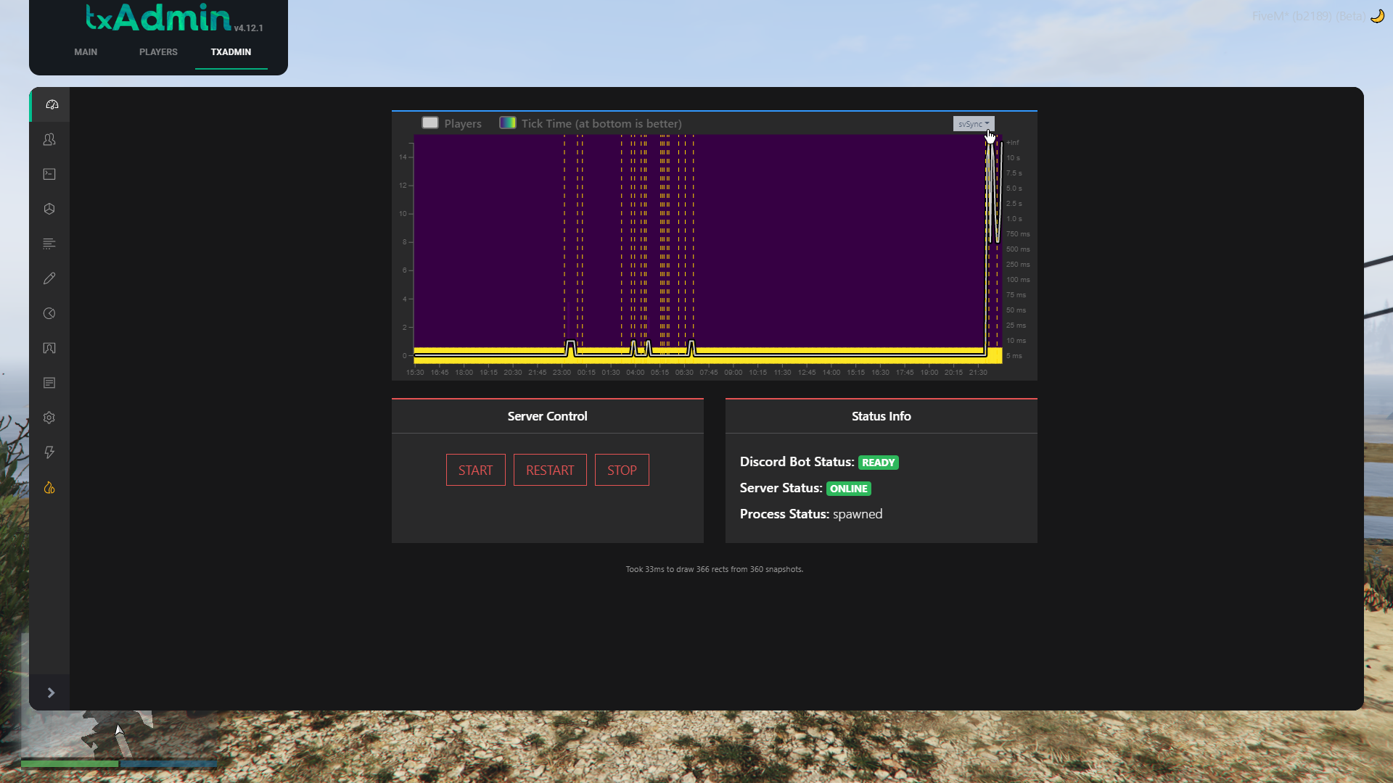Viewport: 1393px width, 783px height.
Task: Click the orange flame icon in sidebar
Action: click(49, 488)
